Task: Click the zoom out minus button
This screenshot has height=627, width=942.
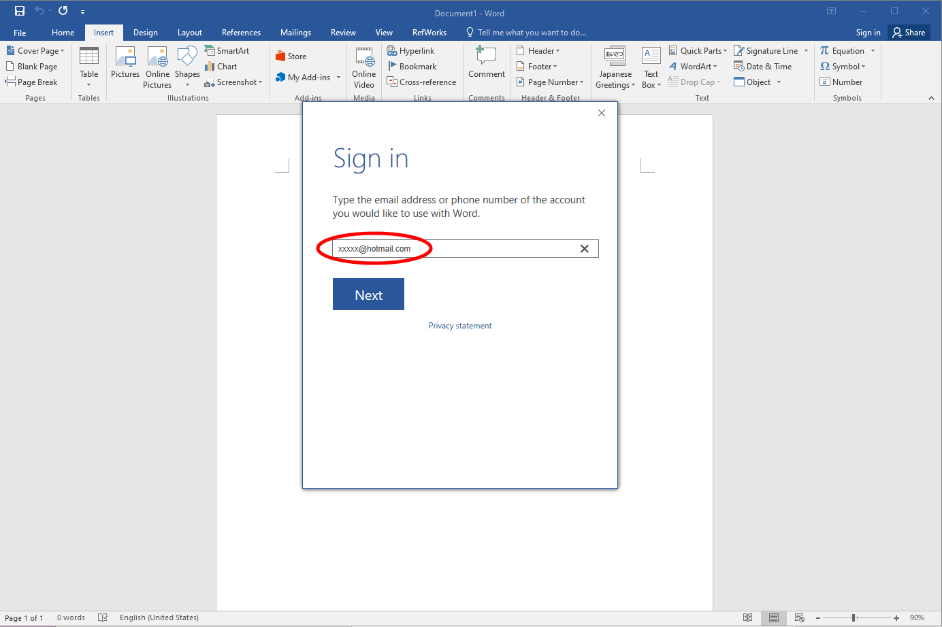Action: coord(818,618)
